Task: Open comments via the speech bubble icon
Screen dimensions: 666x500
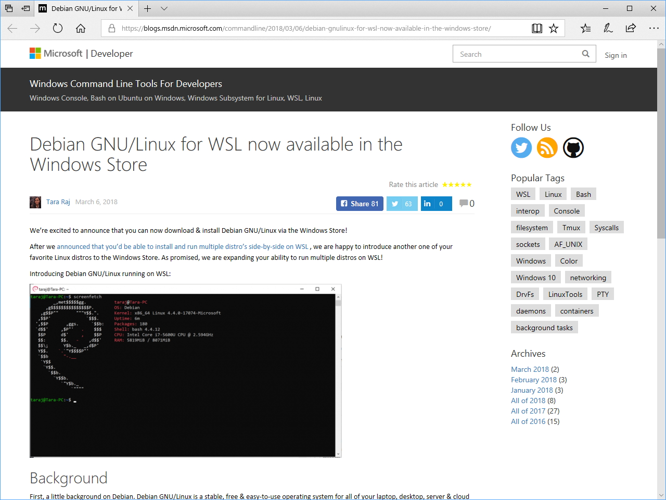Action: 465,203
